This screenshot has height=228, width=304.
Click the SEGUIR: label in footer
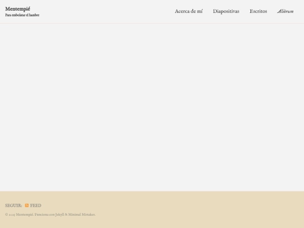14,205
